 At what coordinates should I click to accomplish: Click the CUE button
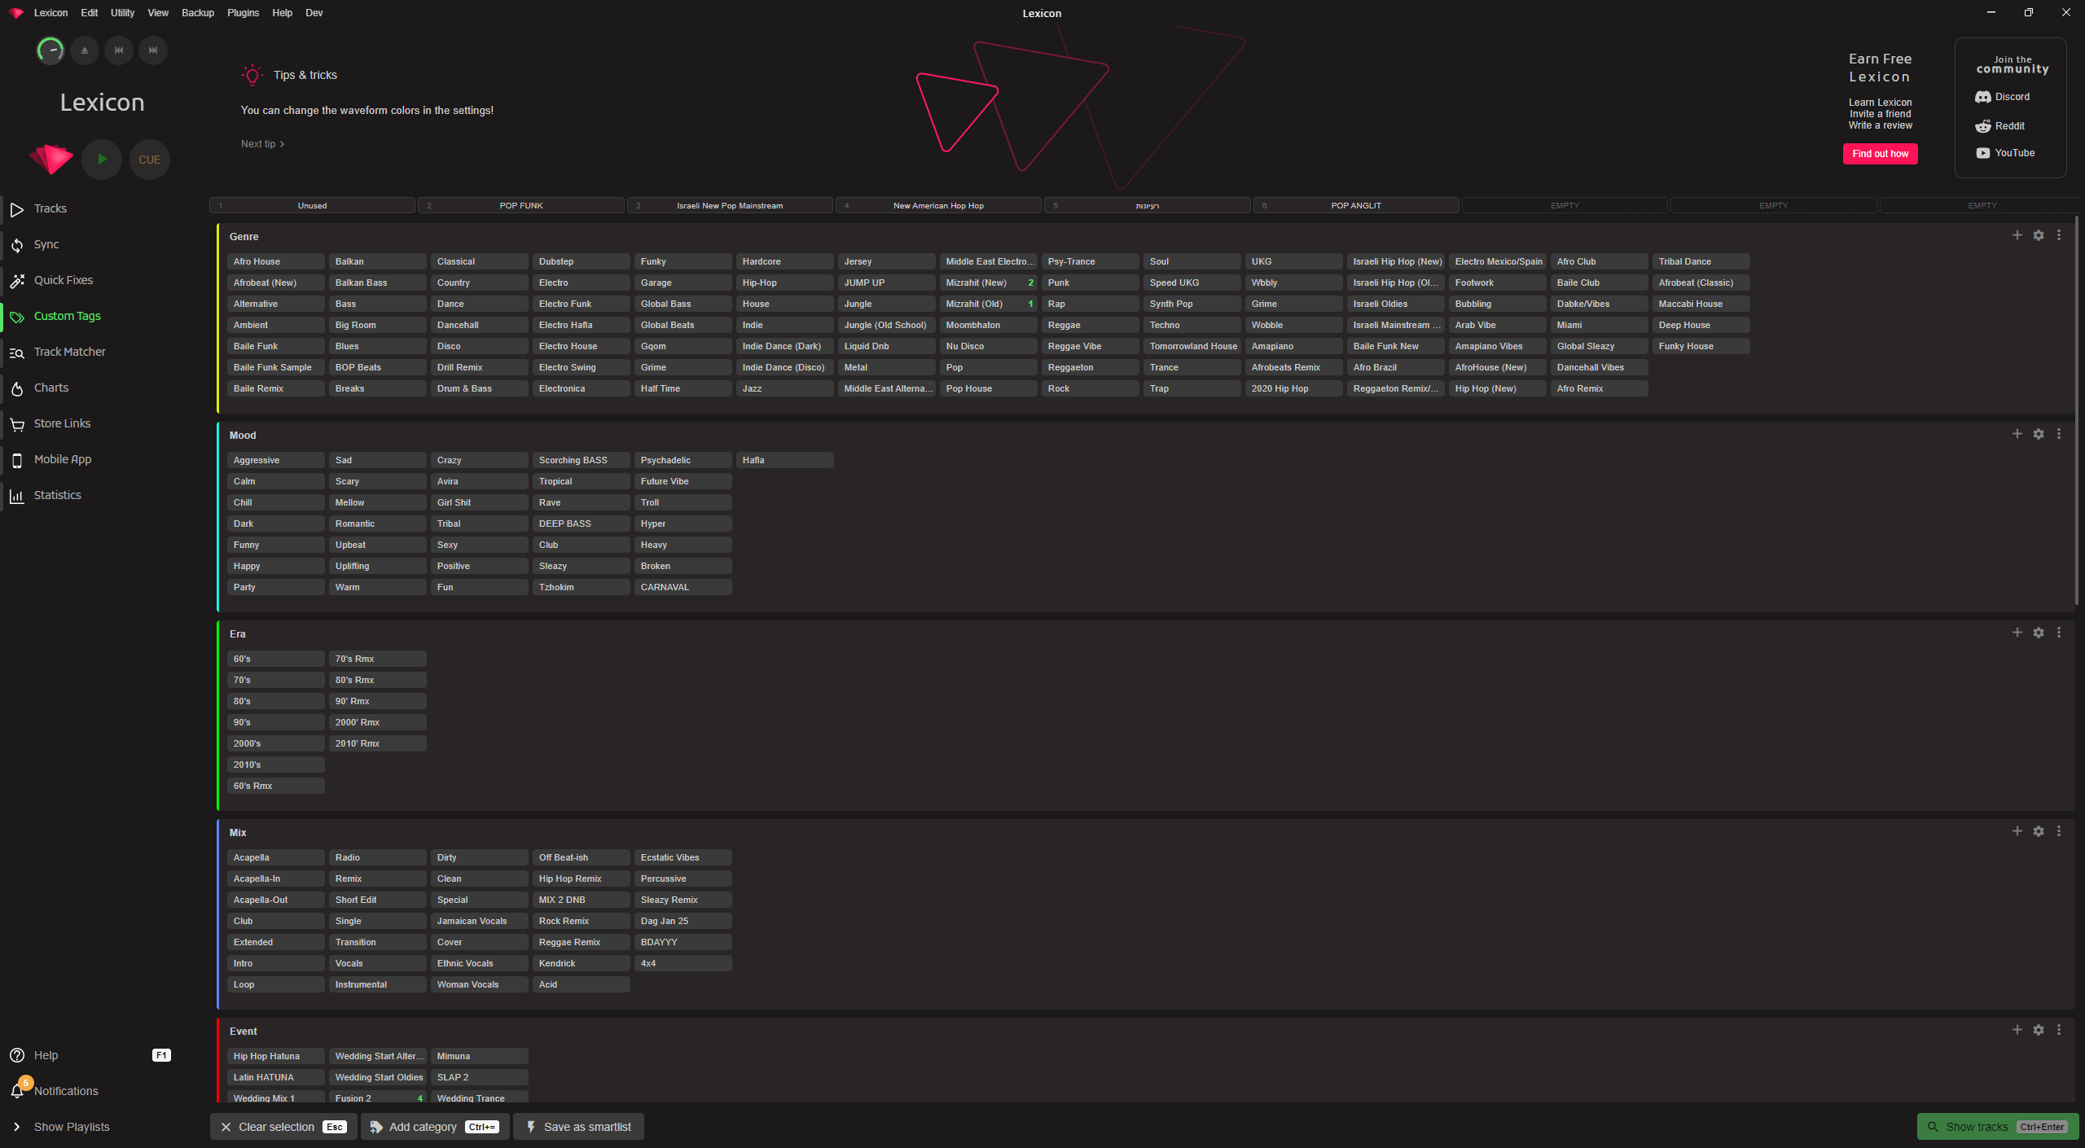click(x=150, y=160)
